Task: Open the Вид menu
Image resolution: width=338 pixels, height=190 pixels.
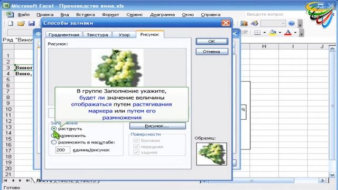Action: point(64,15)
